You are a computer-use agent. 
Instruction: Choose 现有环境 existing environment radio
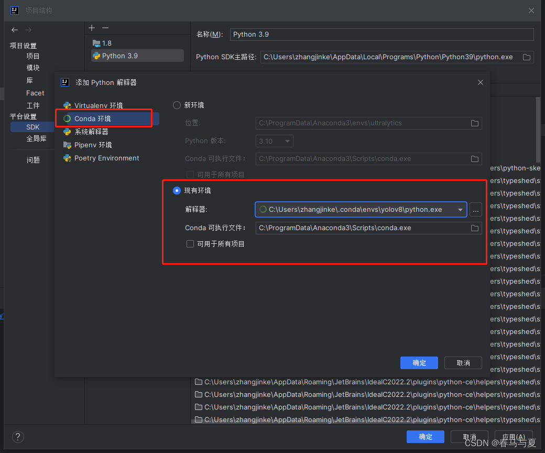177,190
